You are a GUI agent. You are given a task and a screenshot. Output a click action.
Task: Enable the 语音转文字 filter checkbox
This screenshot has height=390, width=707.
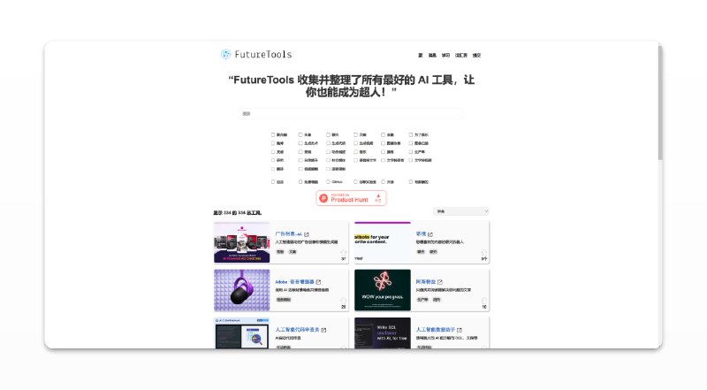(x=356, y=160)
